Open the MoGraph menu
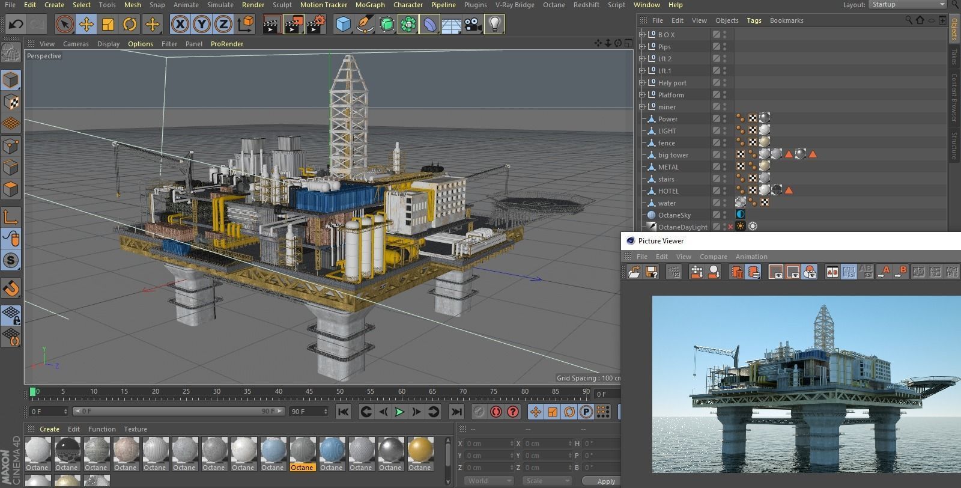 coord(370,5)
